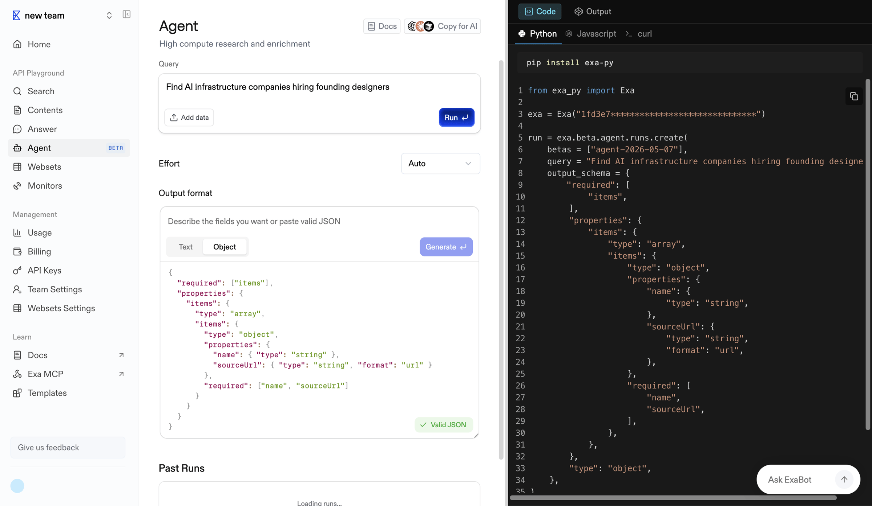Open the Exa MCP link
Screen dimensions: 872x506
coord(69,374)
